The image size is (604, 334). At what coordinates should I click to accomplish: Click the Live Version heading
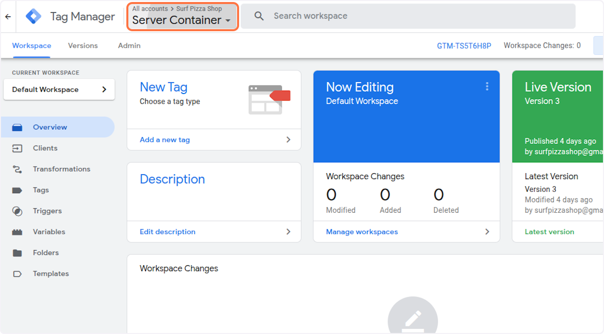tap(558, 87)
